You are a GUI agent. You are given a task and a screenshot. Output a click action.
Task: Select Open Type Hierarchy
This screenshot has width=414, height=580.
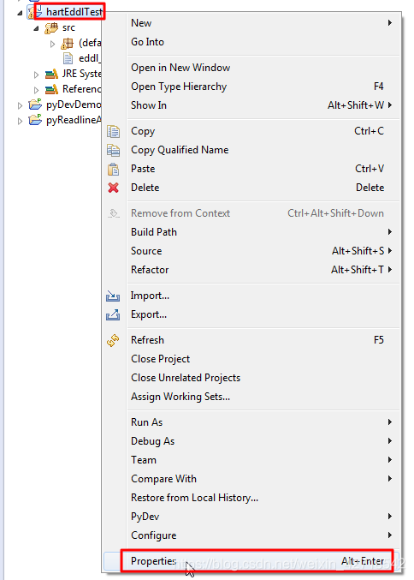[263, 87]
